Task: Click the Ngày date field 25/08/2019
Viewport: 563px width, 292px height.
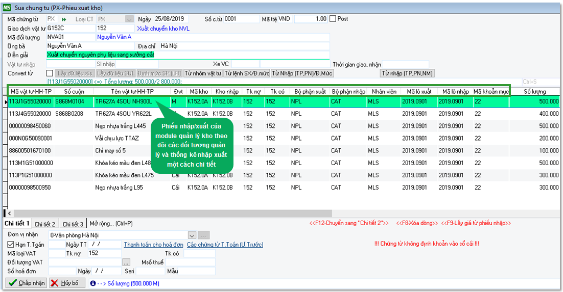Action: tap(171, 19)
